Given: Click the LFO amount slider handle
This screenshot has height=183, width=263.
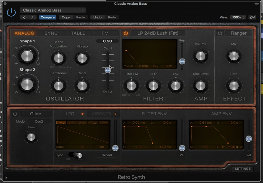Looking at the screenshot, I should 115,148.
